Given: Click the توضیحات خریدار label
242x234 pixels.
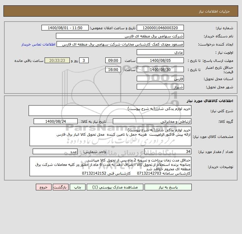Looking at the screenshot, I should (220, 167).
